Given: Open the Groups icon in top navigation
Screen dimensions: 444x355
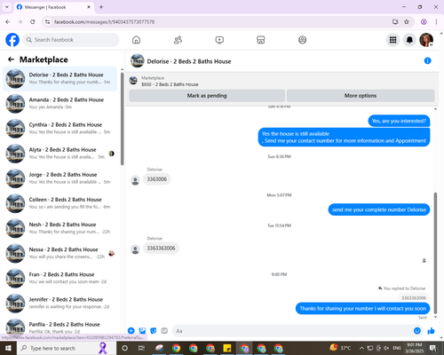Looking at the screenshot, I should pyautogui.click(x=302, y=40).
